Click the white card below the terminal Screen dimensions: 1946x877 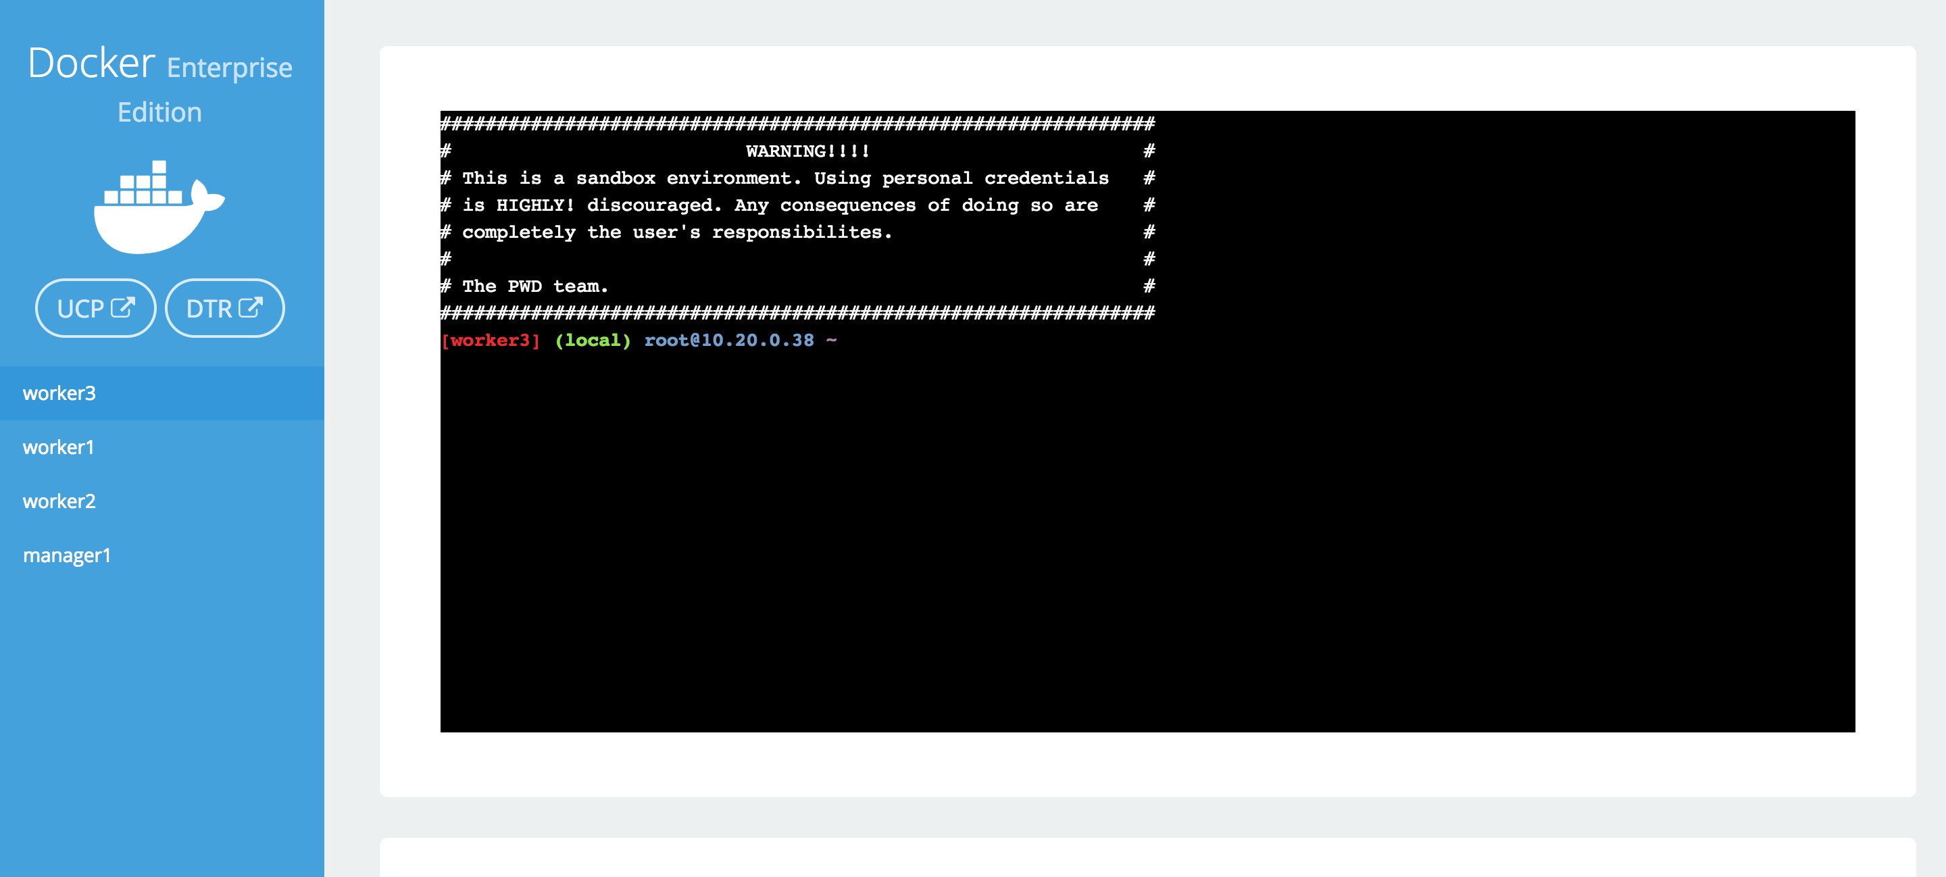[x=1147, y=858]
